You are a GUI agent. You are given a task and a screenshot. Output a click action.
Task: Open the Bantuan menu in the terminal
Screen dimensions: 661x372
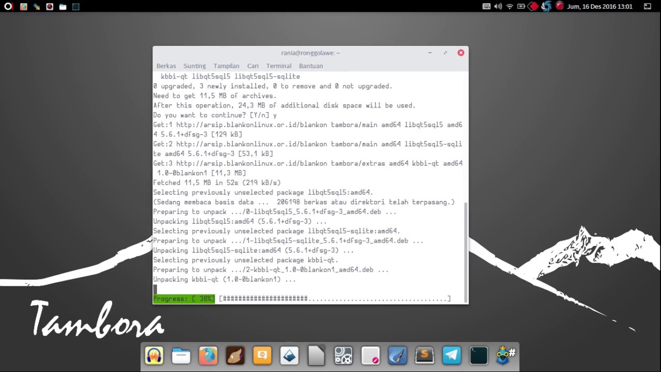[x=311, y=66]
